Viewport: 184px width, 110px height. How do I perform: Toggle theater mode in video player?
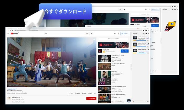90,85
